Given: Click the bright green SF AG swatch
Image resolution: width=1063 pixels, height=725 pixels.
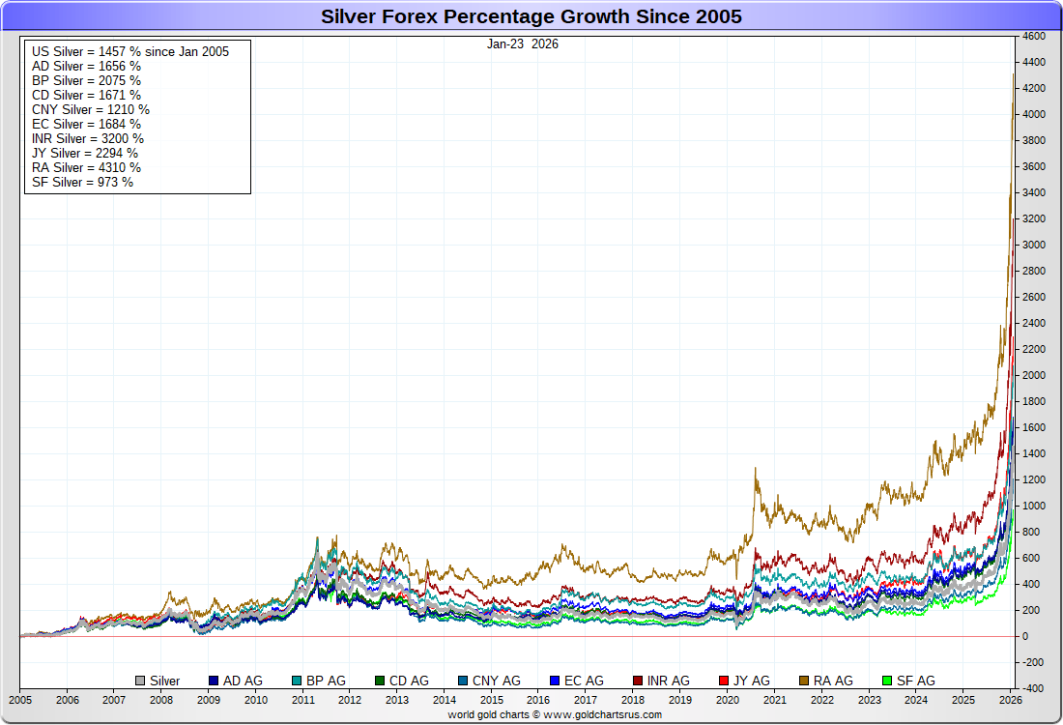Looking at the screenshot, I should click(x=887, y=681).
